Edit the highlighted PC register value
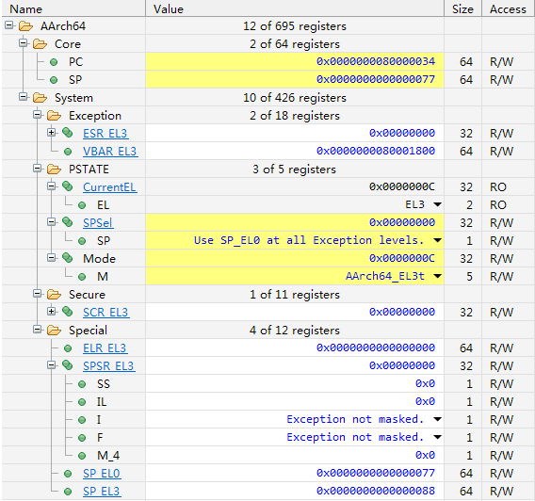Screen dimensions: 535x501 (295, 61)
